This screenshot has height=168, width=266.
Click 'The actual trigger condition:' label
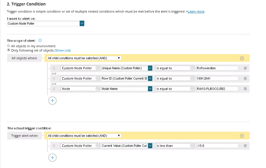coord(29,128)
